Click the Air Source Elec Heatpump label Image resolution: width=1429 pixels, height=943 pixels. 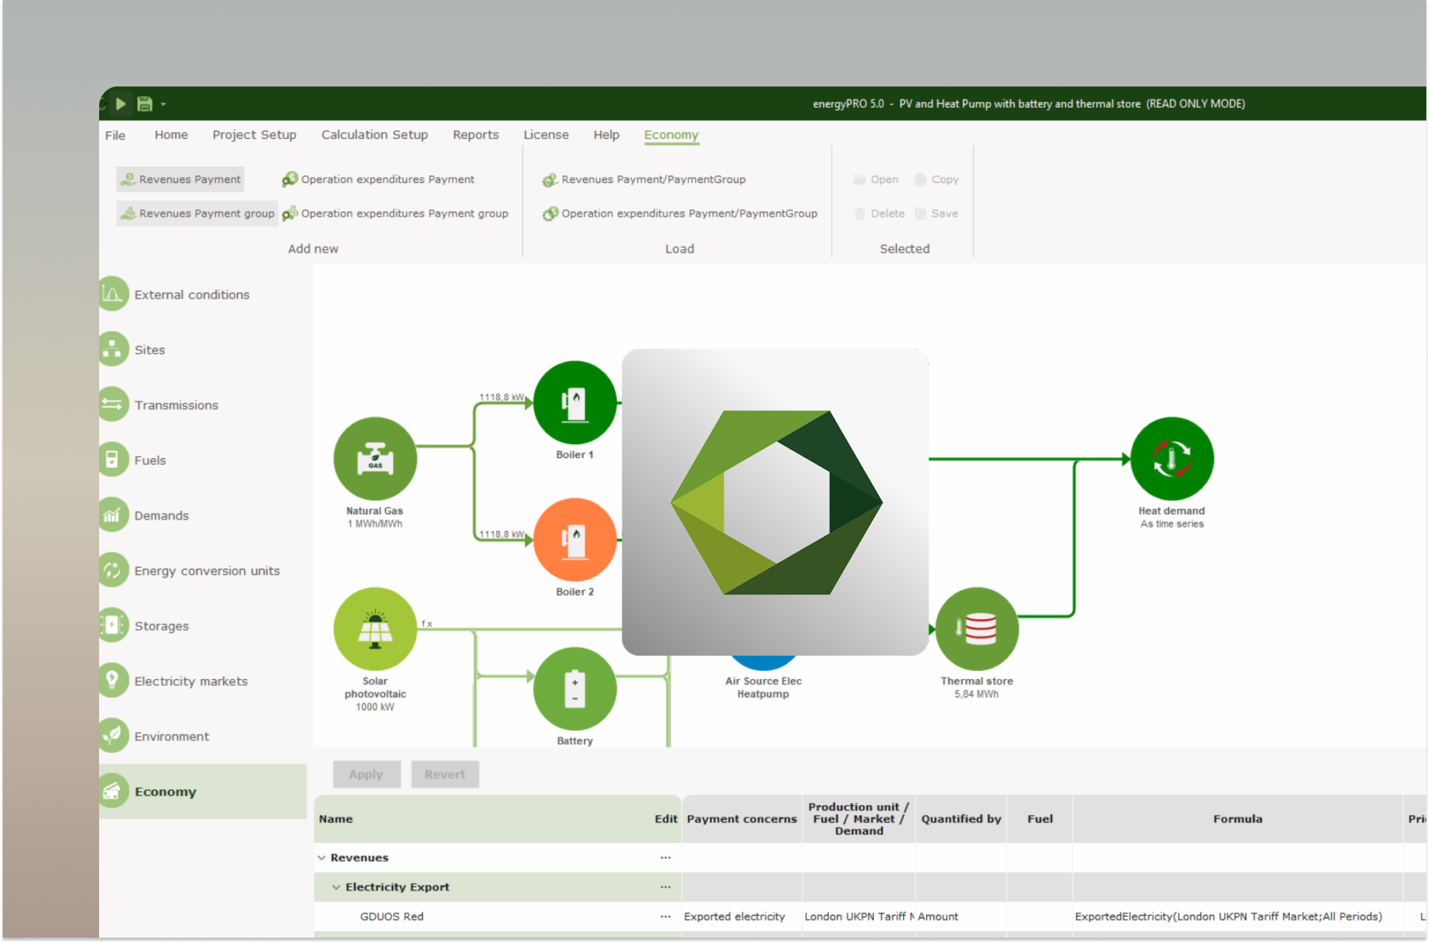point(763,688)
